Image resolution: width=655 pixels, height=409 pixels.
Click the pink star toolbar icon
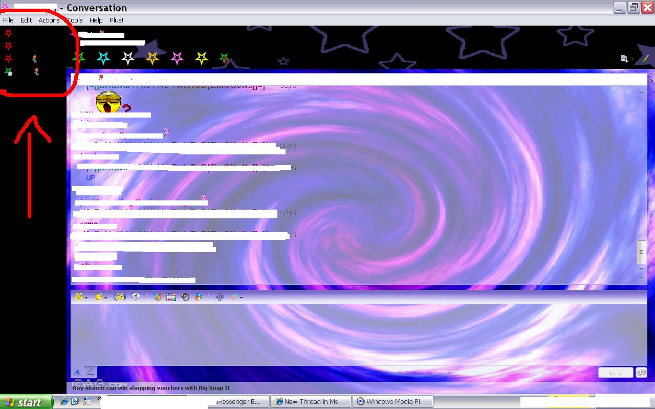177,58
